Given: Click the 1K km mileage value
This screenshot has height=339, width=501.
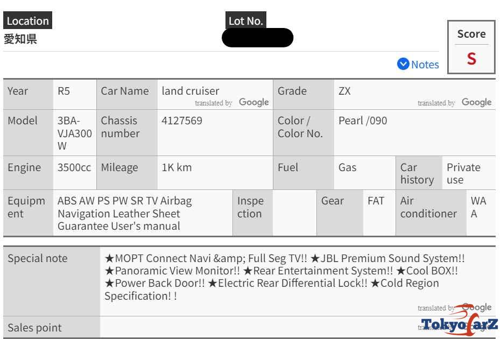Looking at the screenshot, I should point(177,167).
